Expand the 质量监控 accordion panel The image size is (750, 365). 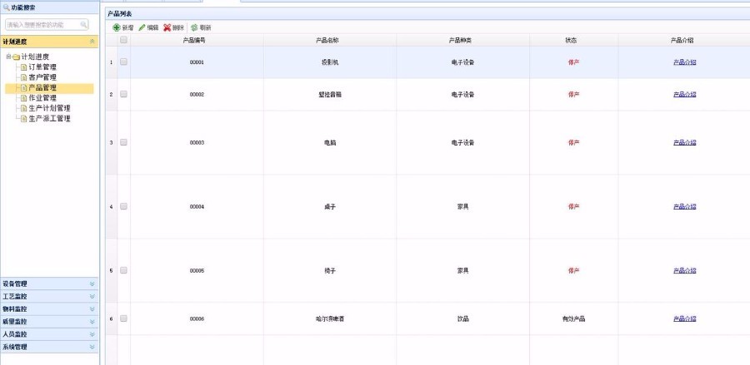pyautogui.click(x=49, y=322)
